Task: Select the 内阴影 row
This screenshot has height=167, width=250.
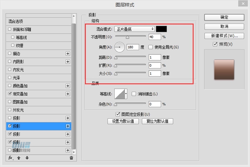Action: (39, 62)
